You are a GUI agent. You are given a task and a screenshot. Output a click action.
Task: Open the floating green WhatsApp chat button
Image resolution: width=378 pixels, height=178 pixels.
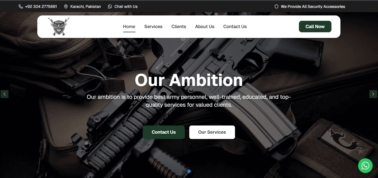click(365, 166)
